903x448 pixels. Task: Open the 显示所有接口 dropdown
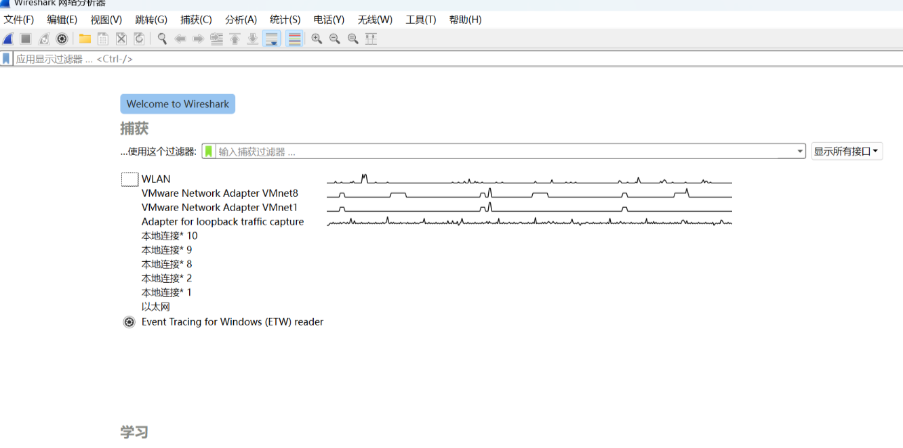847,152
